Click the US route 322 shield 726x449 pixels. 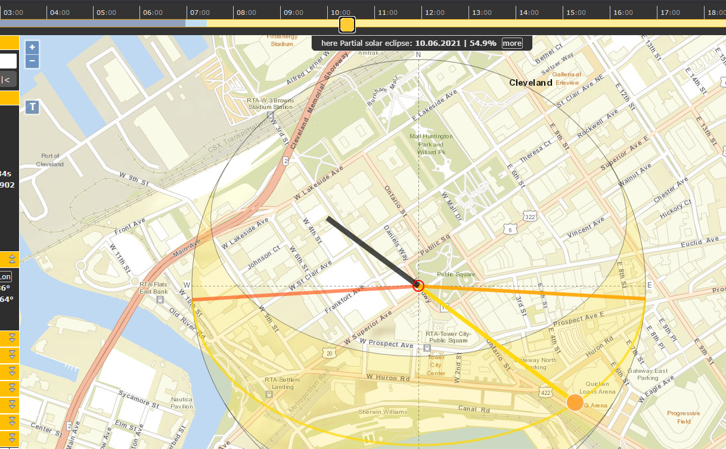tap(530, 217)
